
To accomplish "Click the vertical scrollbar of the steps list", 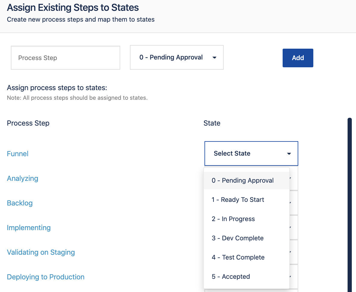I will pyautogui.click(x=350, y=205).
